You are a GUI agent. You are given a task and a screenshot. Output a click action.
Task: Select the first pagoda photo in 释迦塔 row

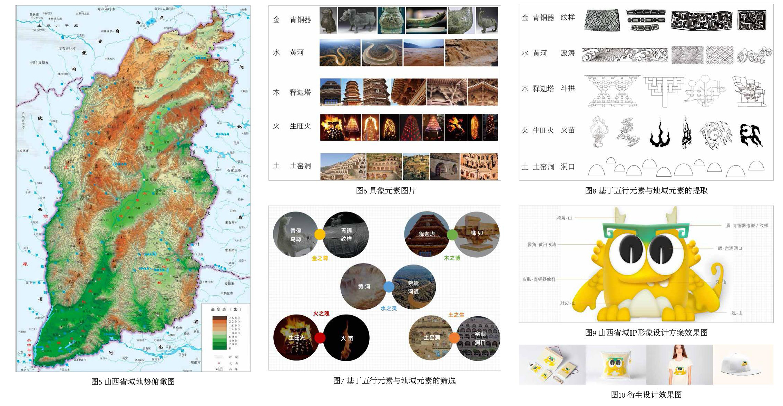click(330, 92)
